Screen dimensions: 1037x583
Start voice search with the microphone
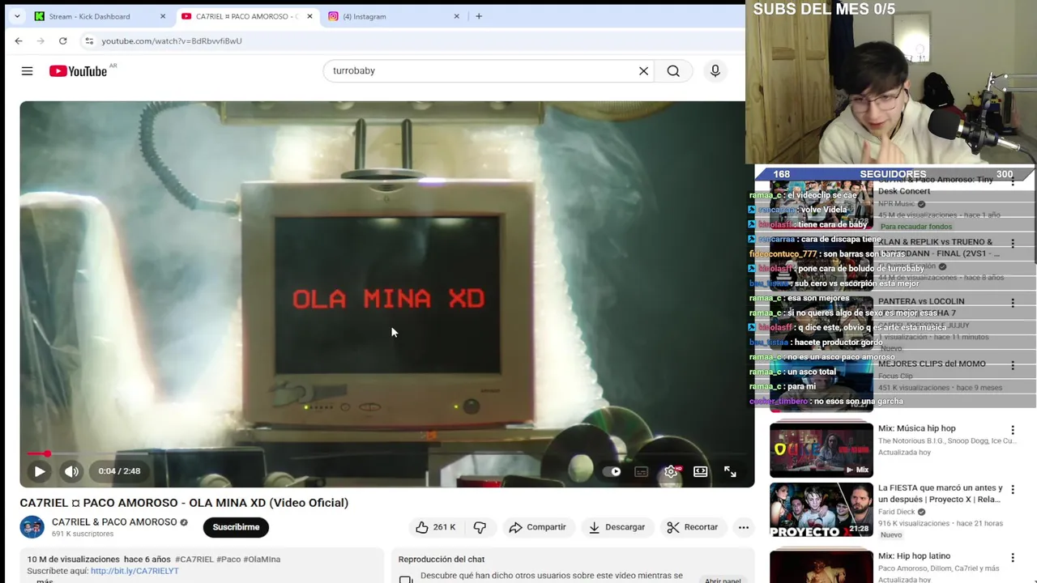pyautogui.click(x=715, y=71)
